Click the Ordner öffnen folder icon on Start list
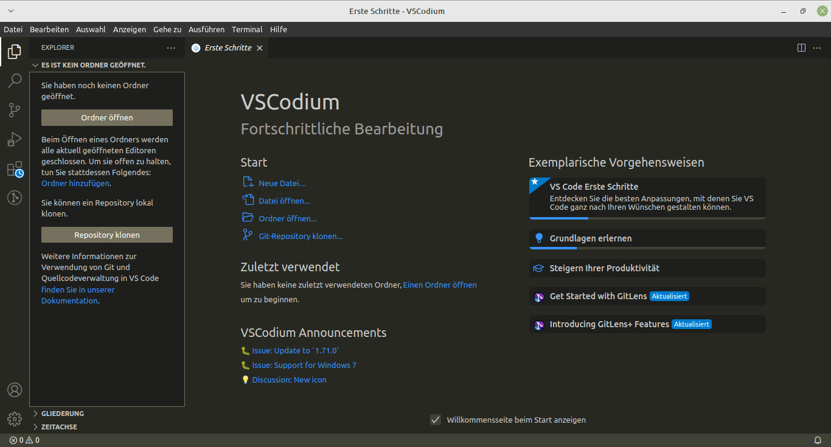Viewport: 831px width, 447px height. [248, 218]
